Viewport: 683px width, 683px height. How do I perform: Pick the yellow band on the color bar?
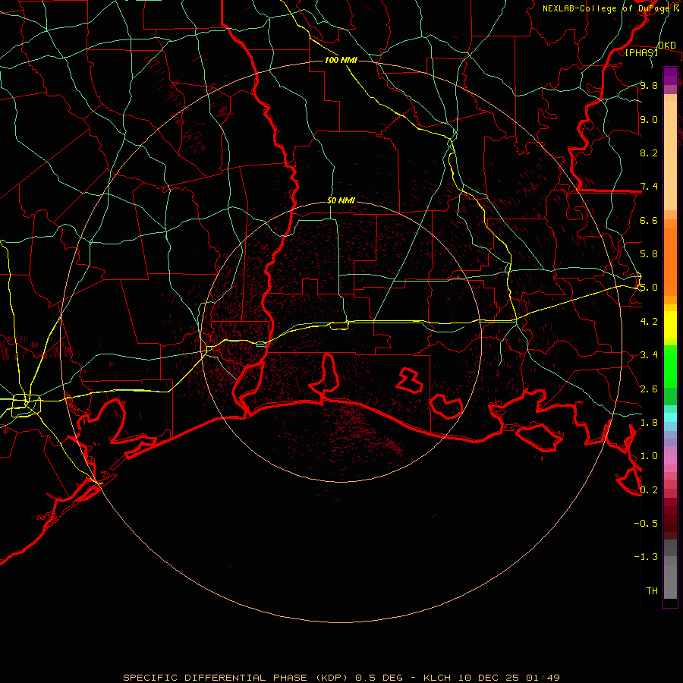click(x=670, y=325)
